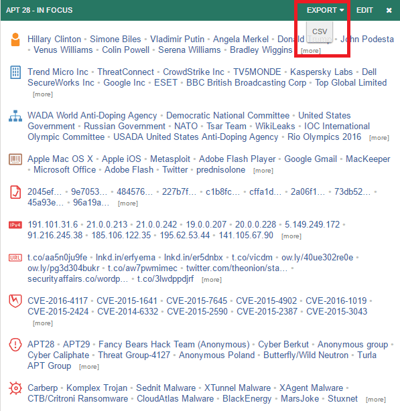Click the vulnerability shield icon

pyautogui.click(x=15, y=301)
